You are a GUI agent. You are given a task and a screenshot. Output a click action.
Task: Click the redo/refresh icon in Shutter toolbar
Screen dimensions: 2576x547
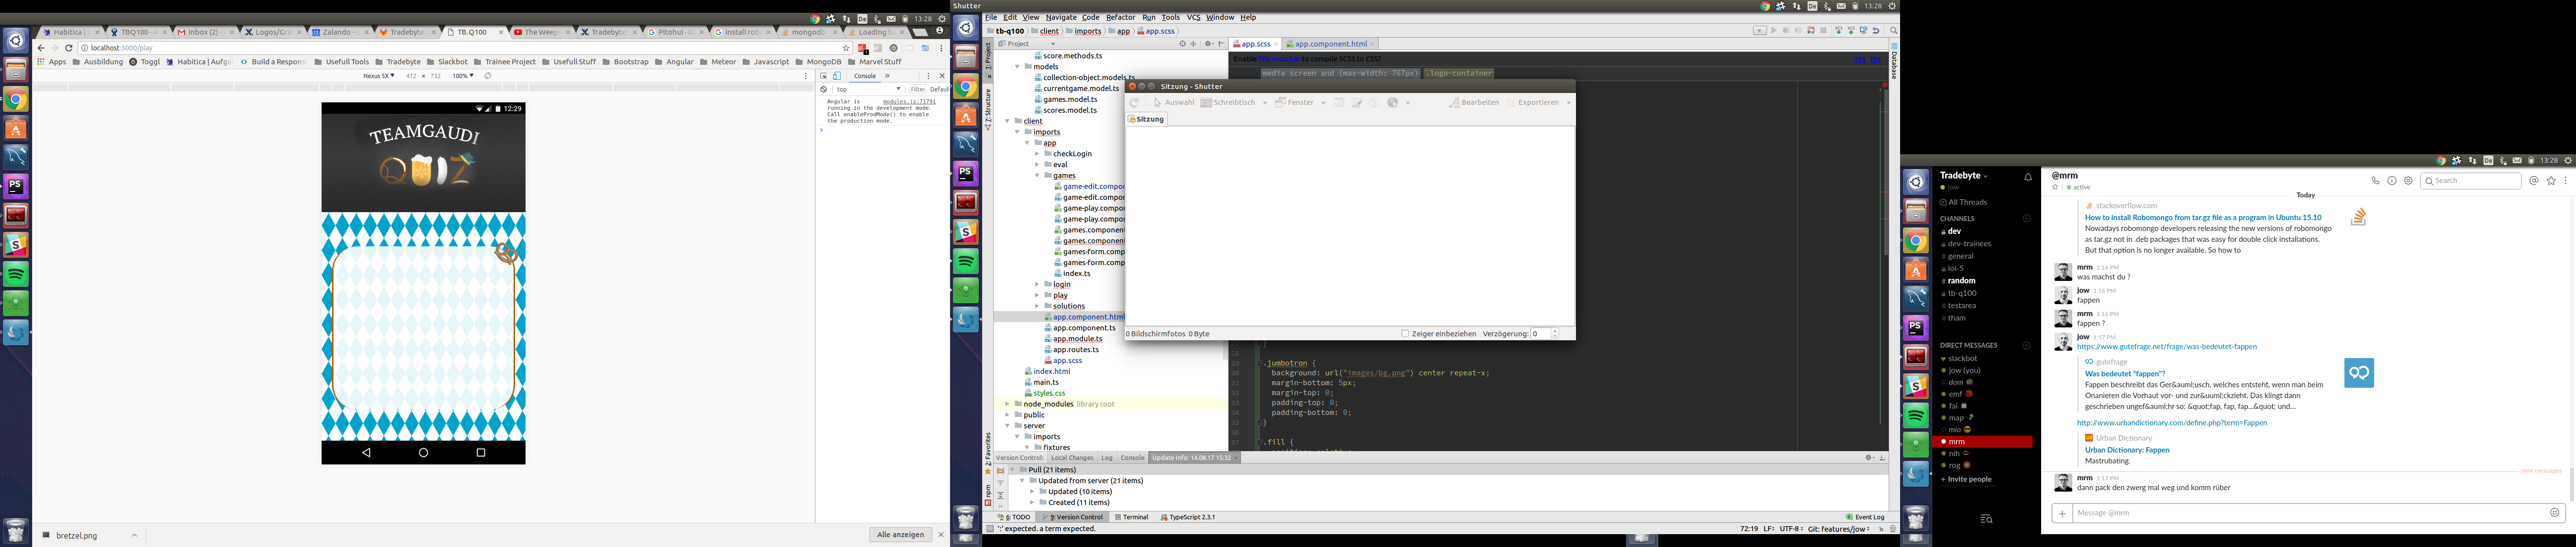[x=1135, y=103]
